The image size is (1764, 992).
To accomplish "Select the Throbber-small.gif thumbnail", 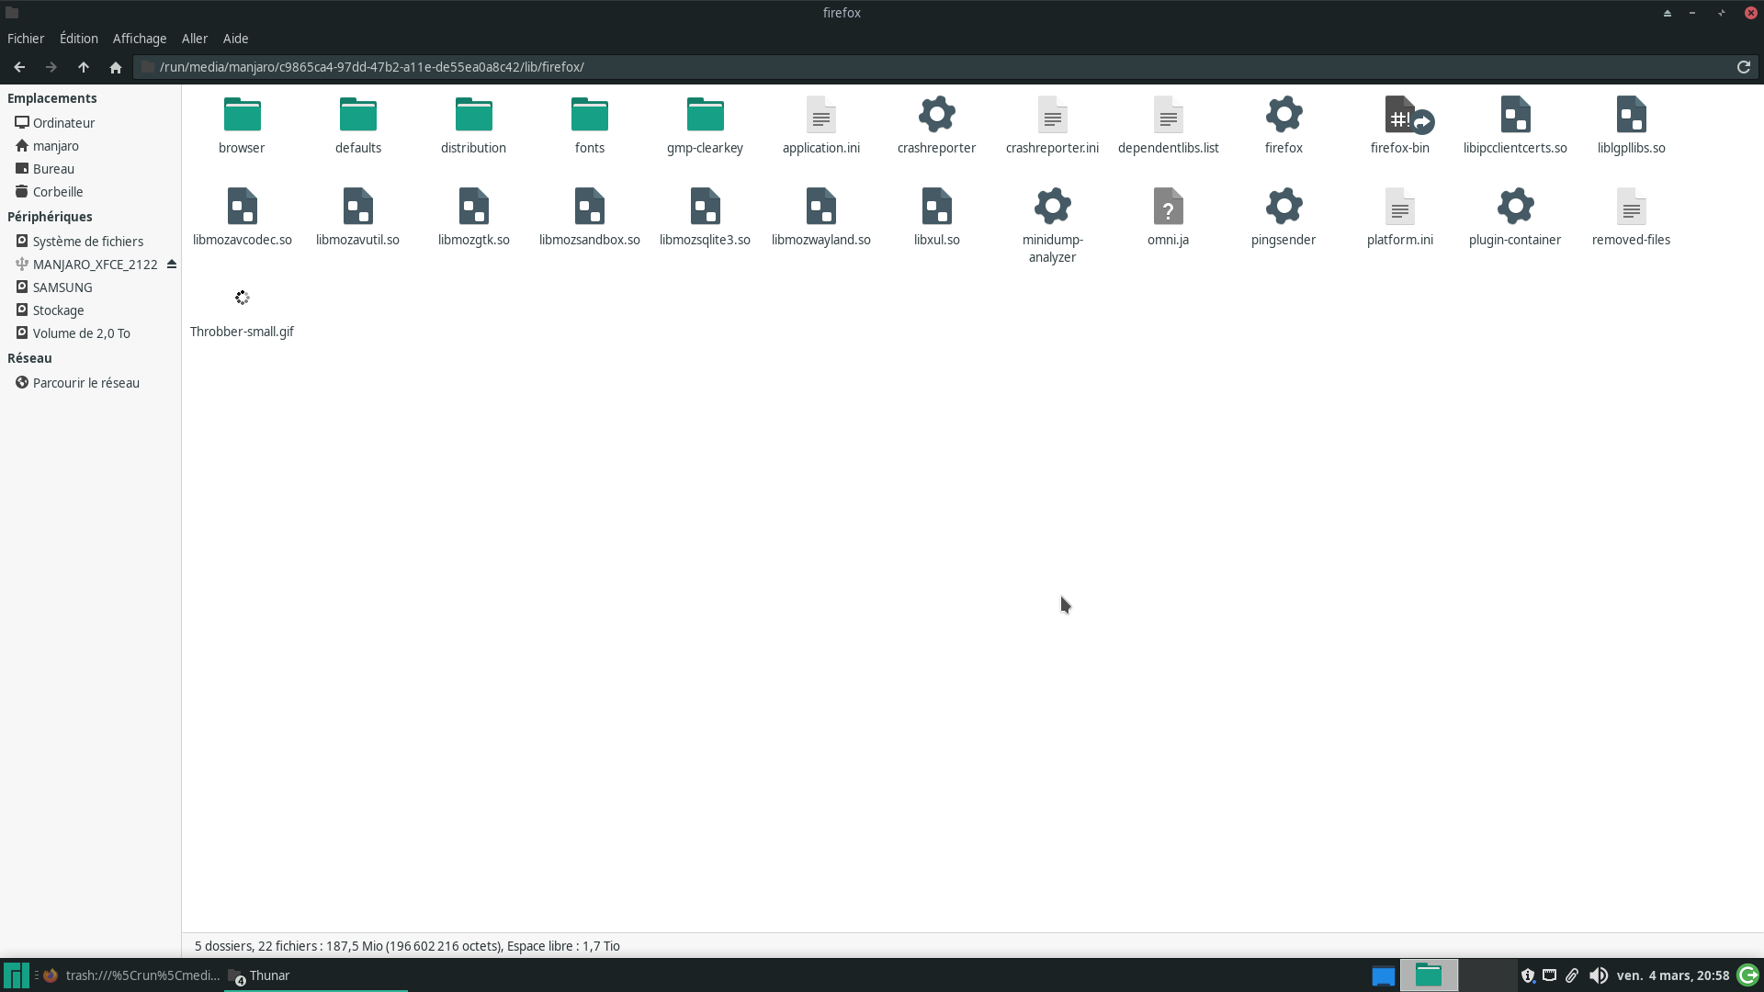I will pos(242,299).
